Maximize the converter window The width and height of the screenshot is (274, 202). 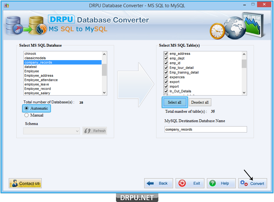253,4
